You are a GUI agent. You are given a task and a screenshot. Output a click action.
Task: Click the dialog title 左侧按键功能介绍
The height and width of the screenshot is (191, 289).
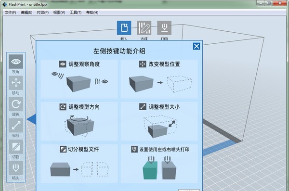[119, 51]
